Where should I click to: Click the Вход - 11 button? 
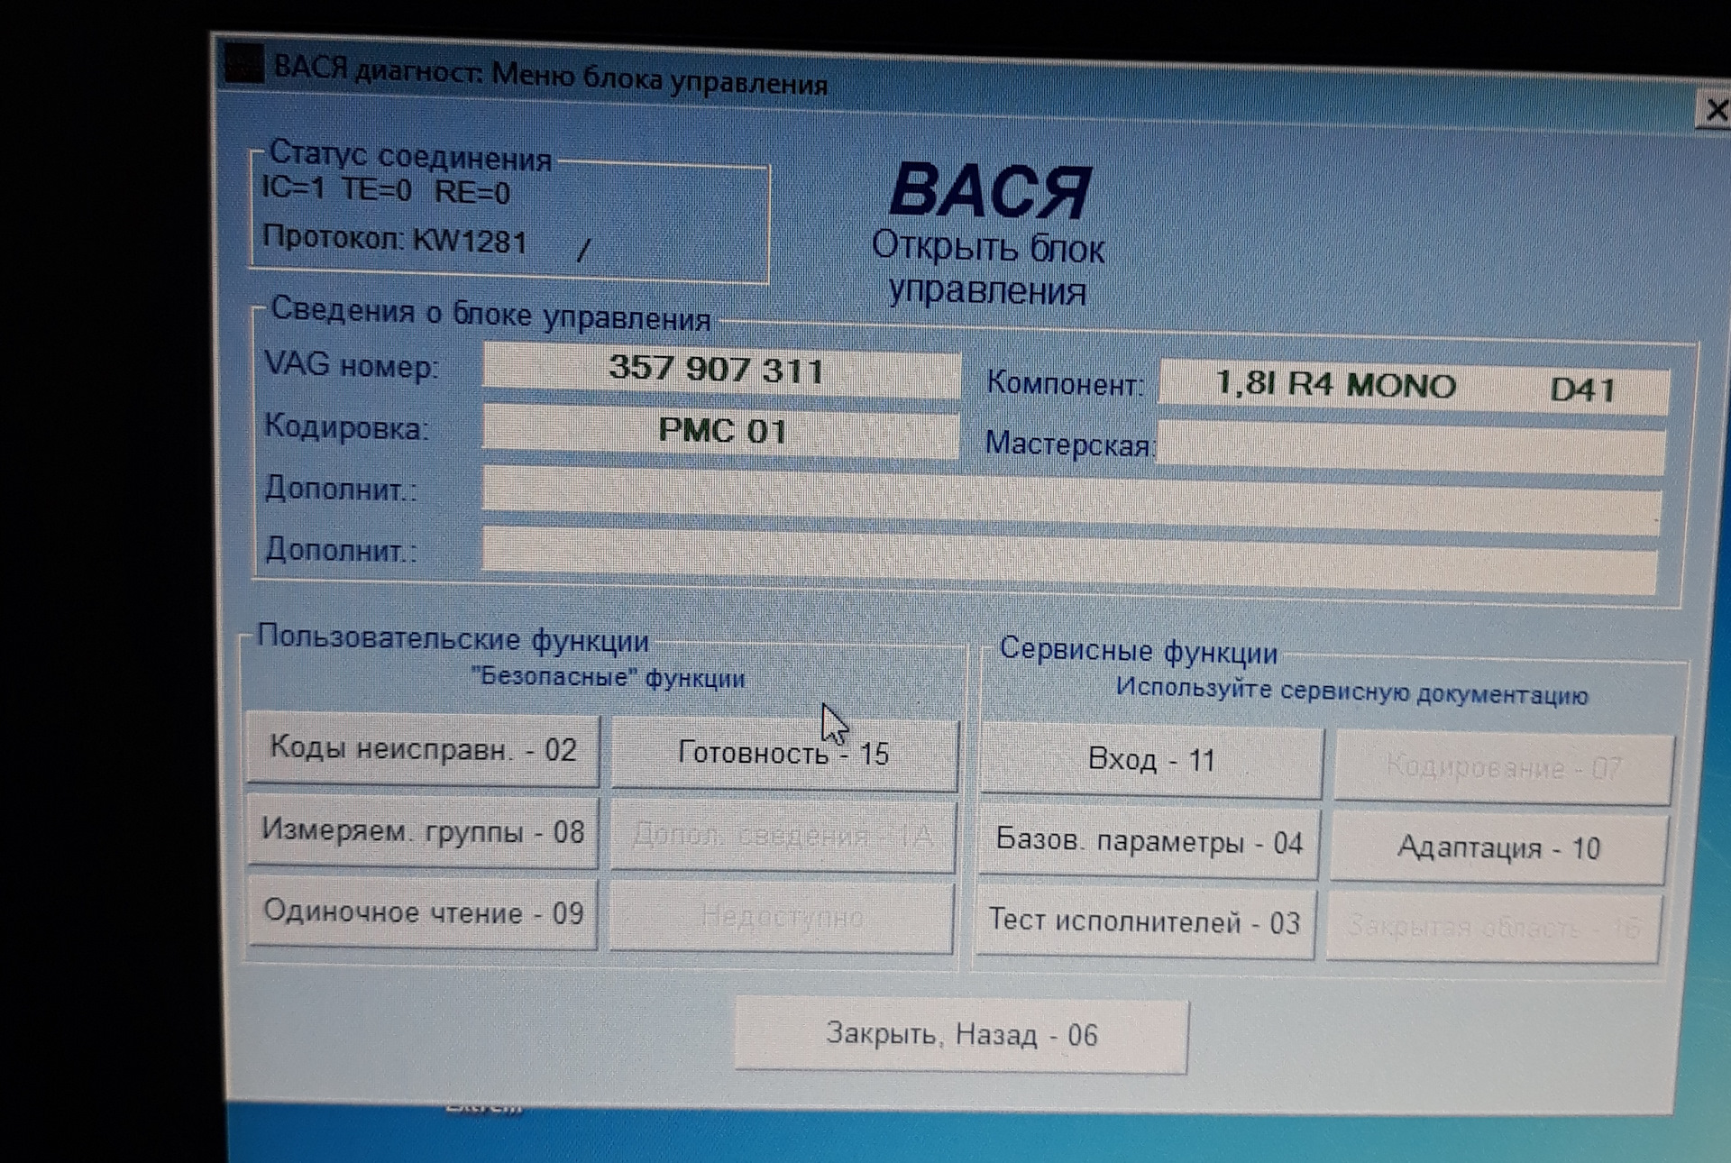point(1151,760)
